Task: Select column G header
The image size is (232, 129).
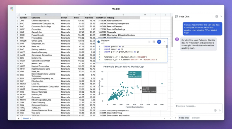Action: [x=123, y=15]
